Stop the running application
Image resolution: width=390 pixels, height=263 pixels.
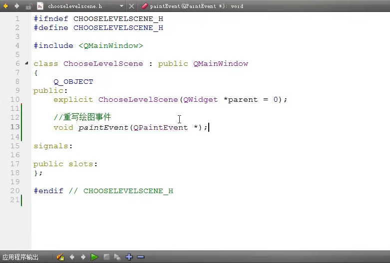(x=106, y=257)
